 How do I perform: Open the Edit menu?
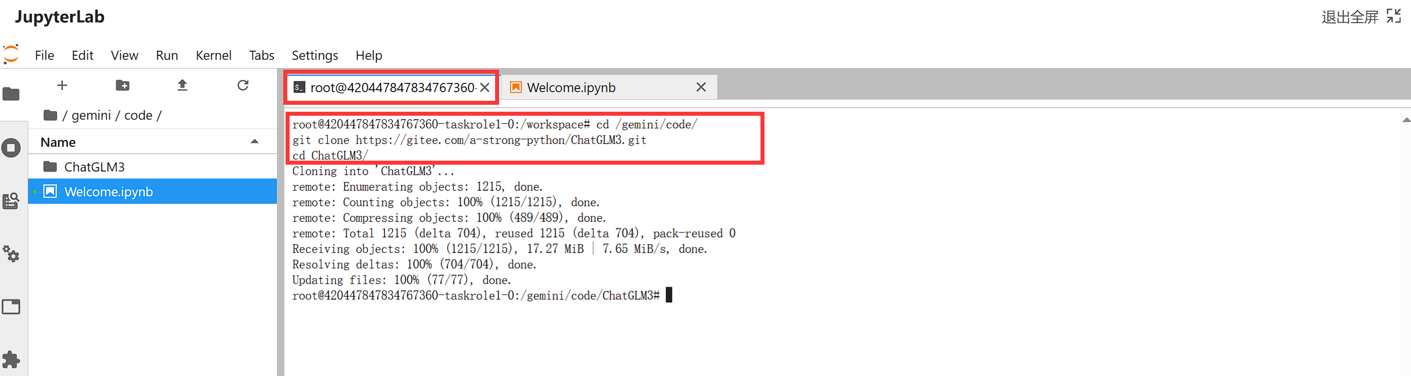point(82,55)
